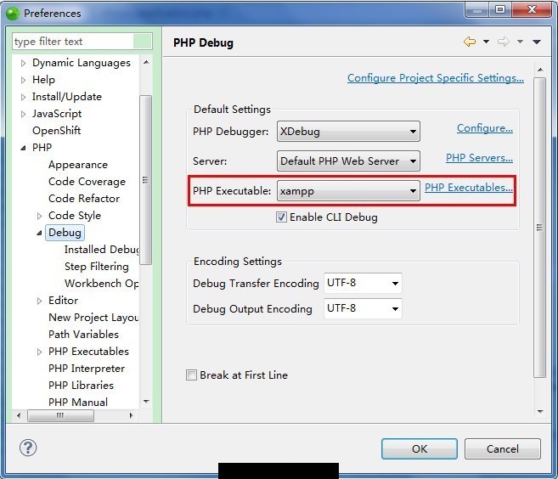Image resolution: width=558 pixels, height=479 pixels.
Task: Open the PHP Executables... link
Action: (469, 188)
